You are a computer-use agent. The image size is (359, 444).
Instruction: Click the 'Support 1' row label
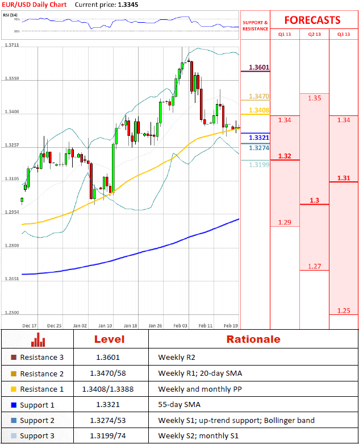click(37, 405)
